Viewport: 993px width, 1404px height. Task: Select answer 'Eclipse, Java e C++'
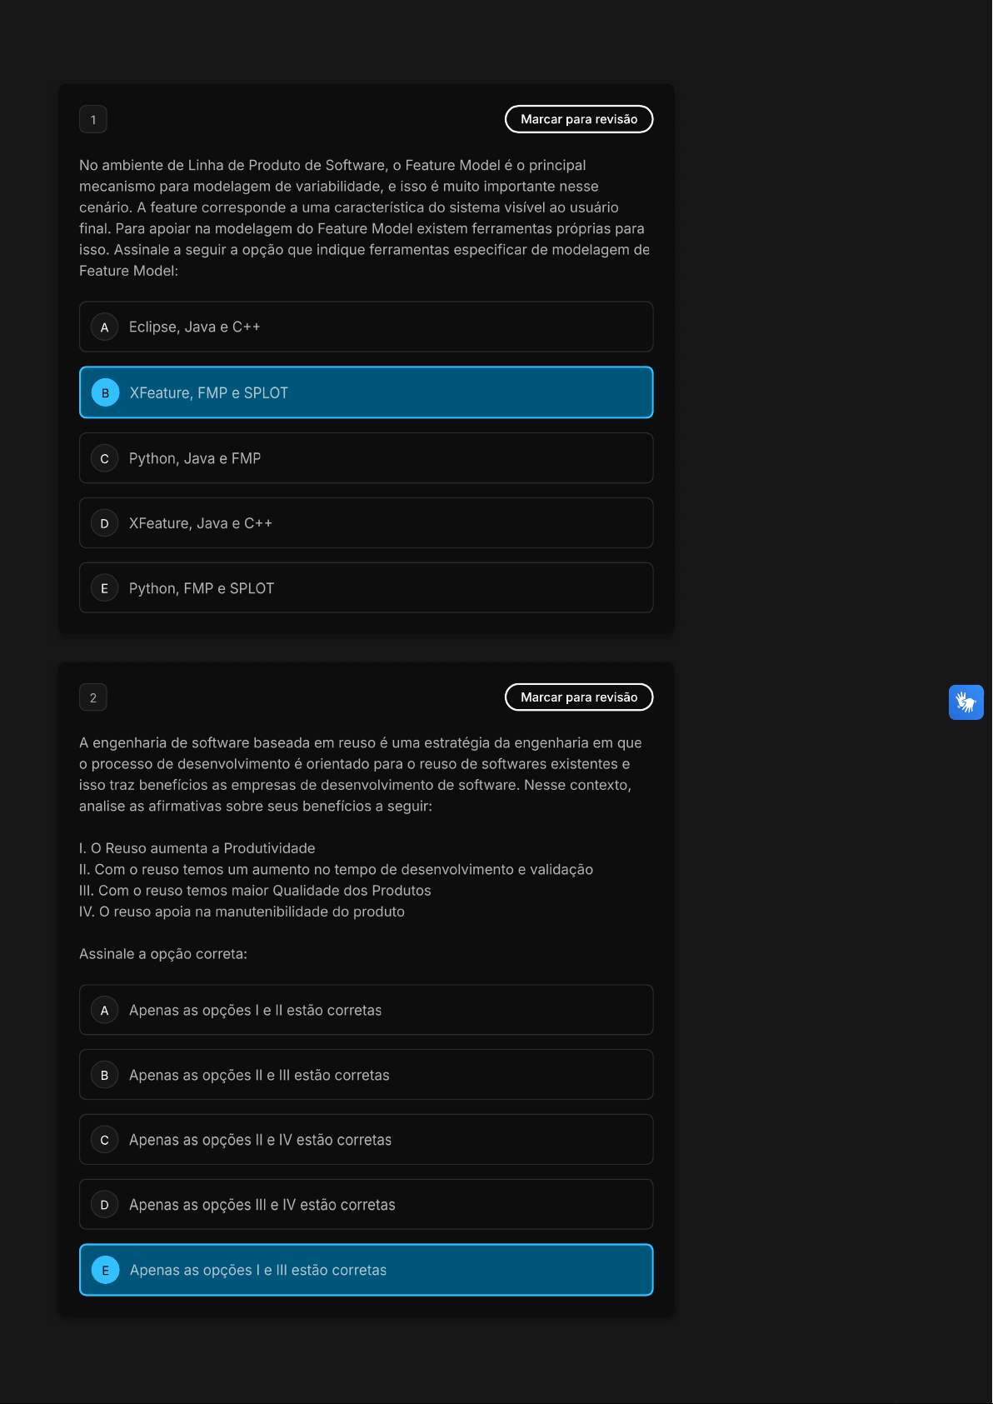(x=366, y=327)
